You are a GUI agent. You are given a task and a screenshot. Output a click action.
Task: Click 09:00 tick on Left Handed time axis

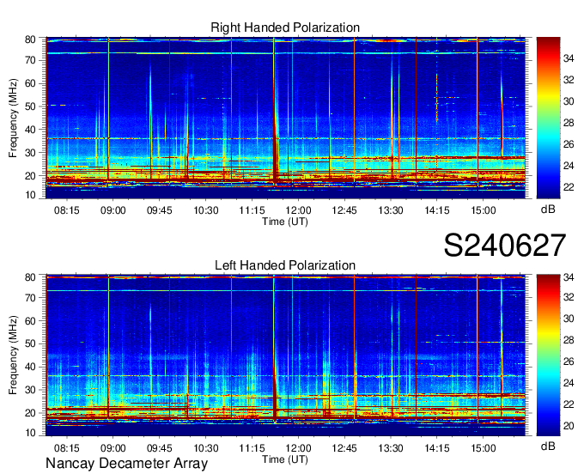[113, 448]
